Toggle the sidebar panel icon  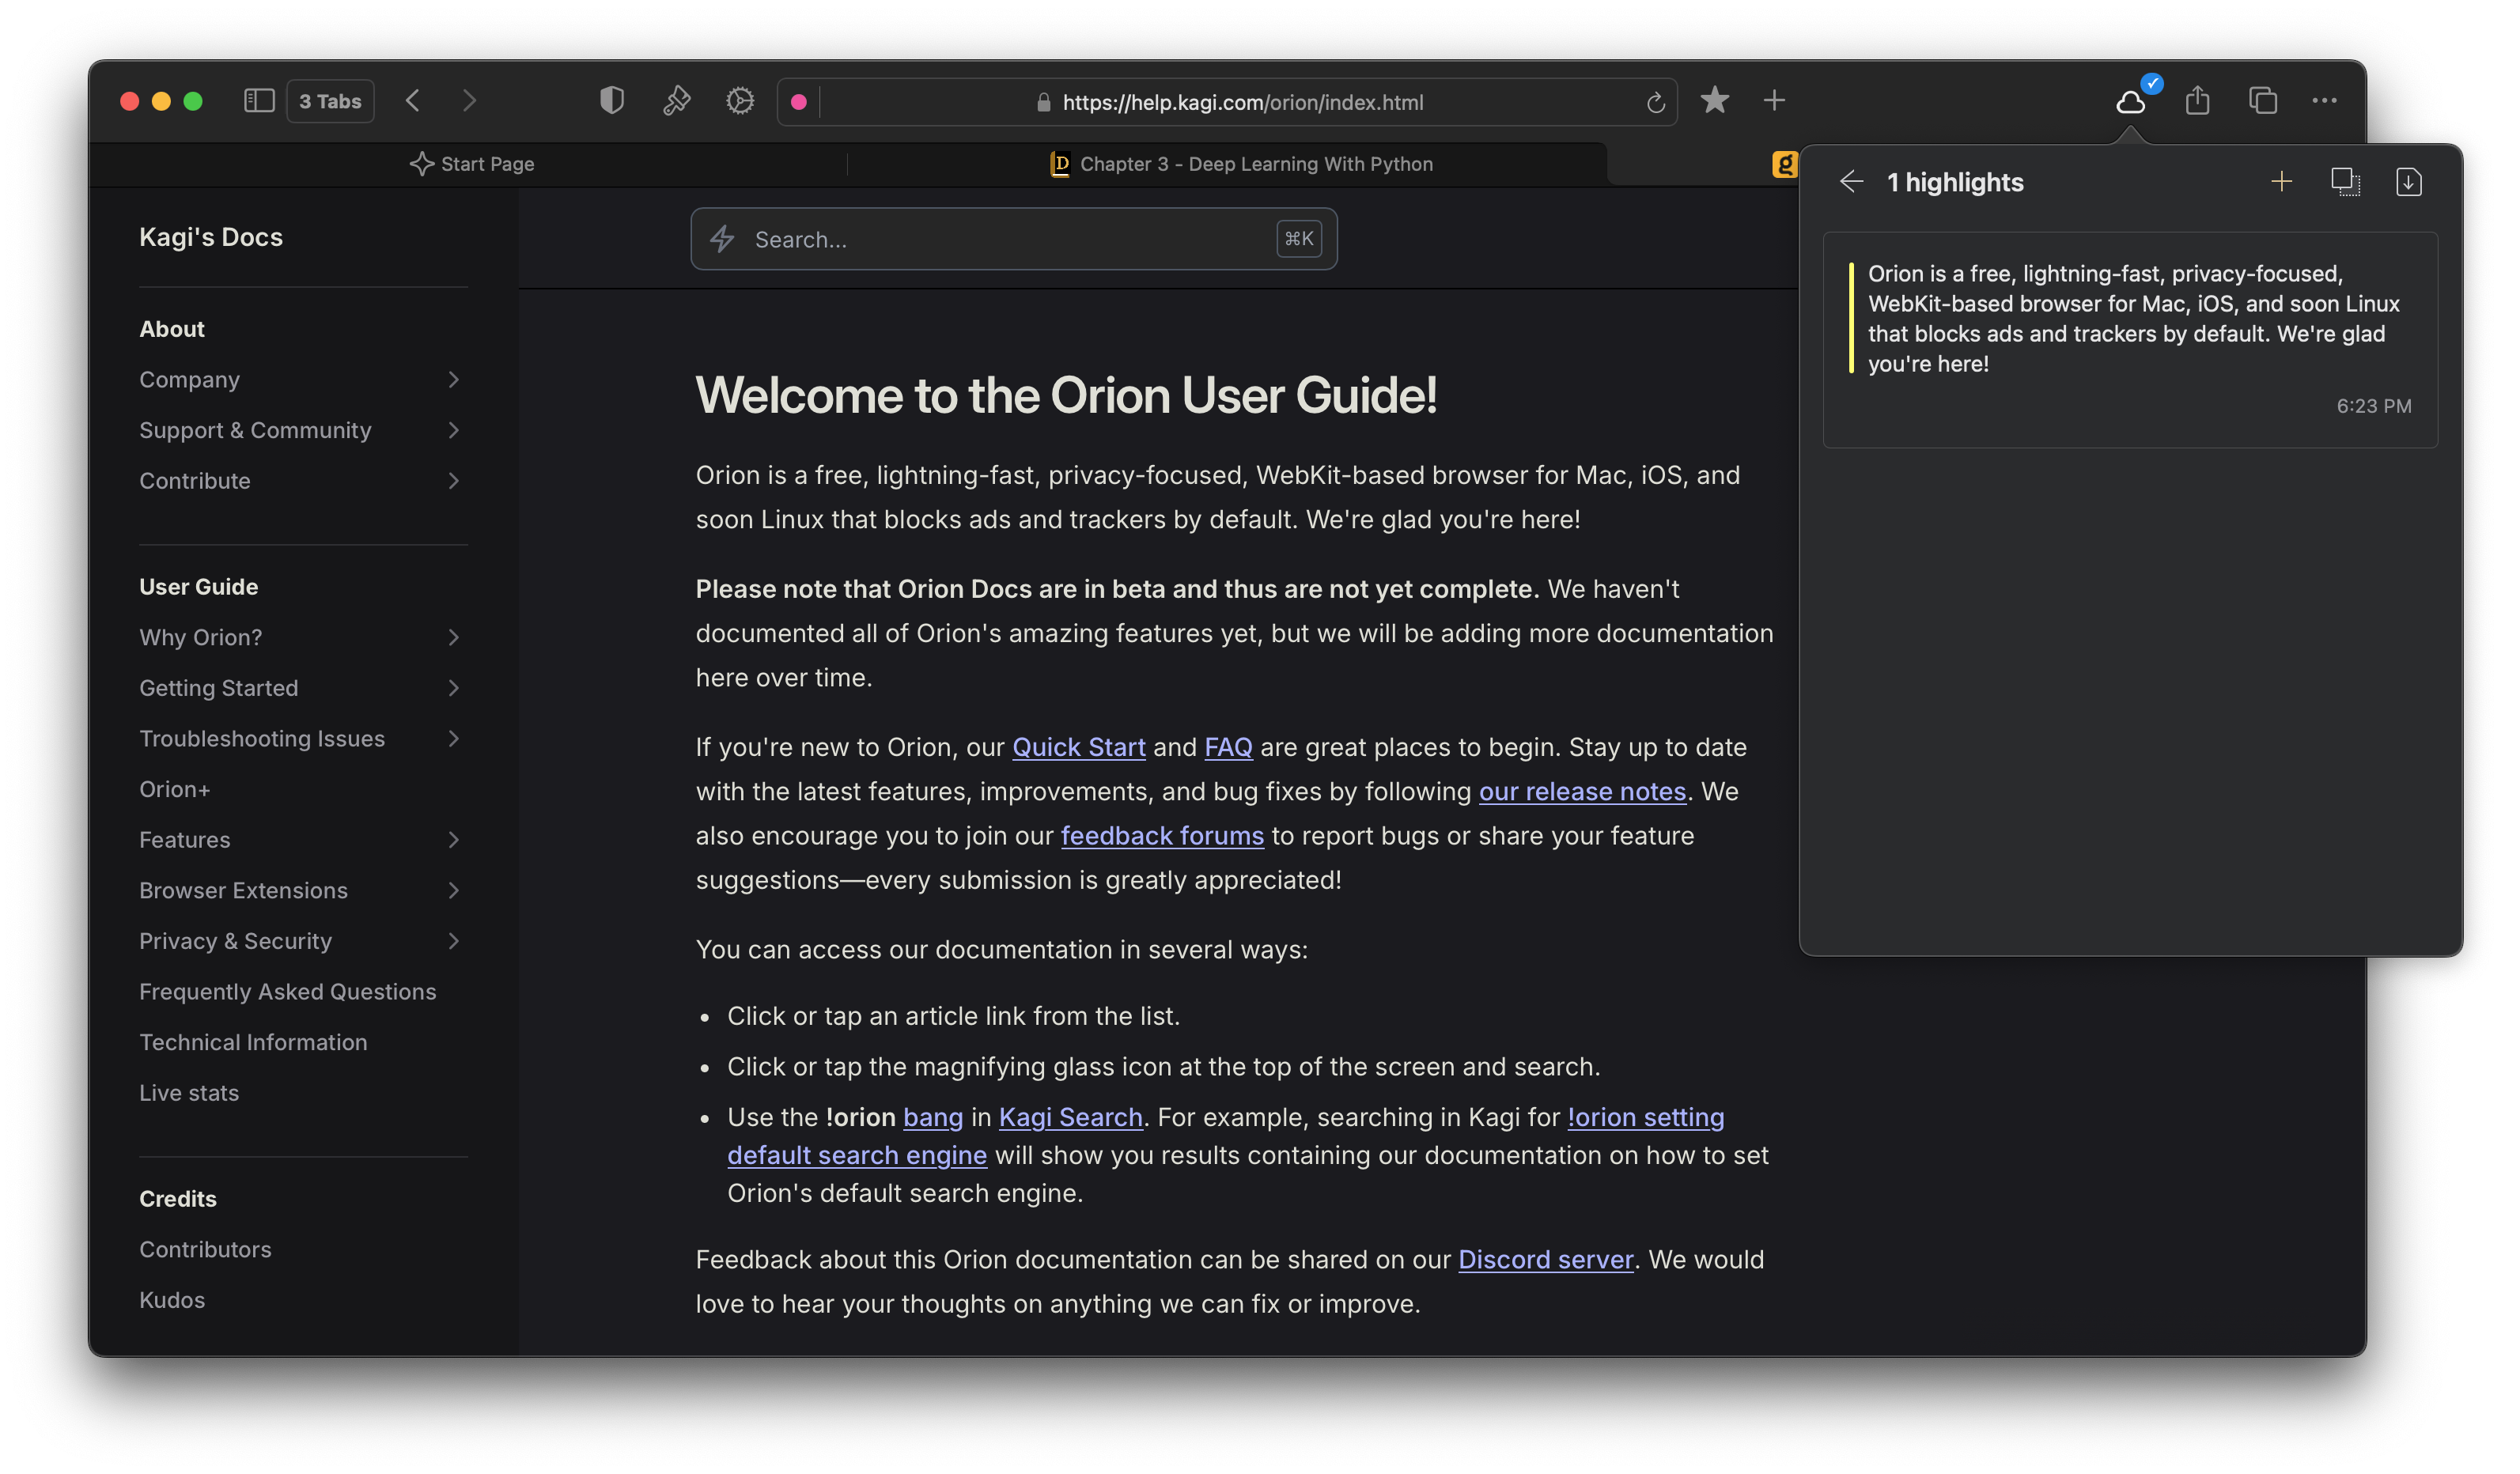coord(259,101)
